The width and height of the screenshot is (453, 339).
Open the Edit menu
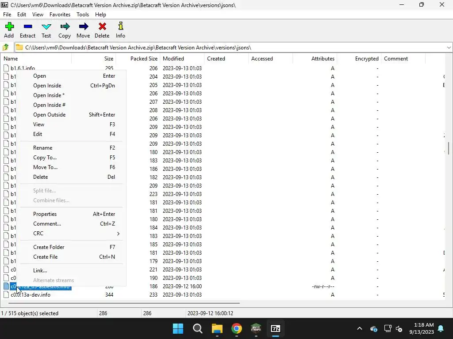(22, 15)
